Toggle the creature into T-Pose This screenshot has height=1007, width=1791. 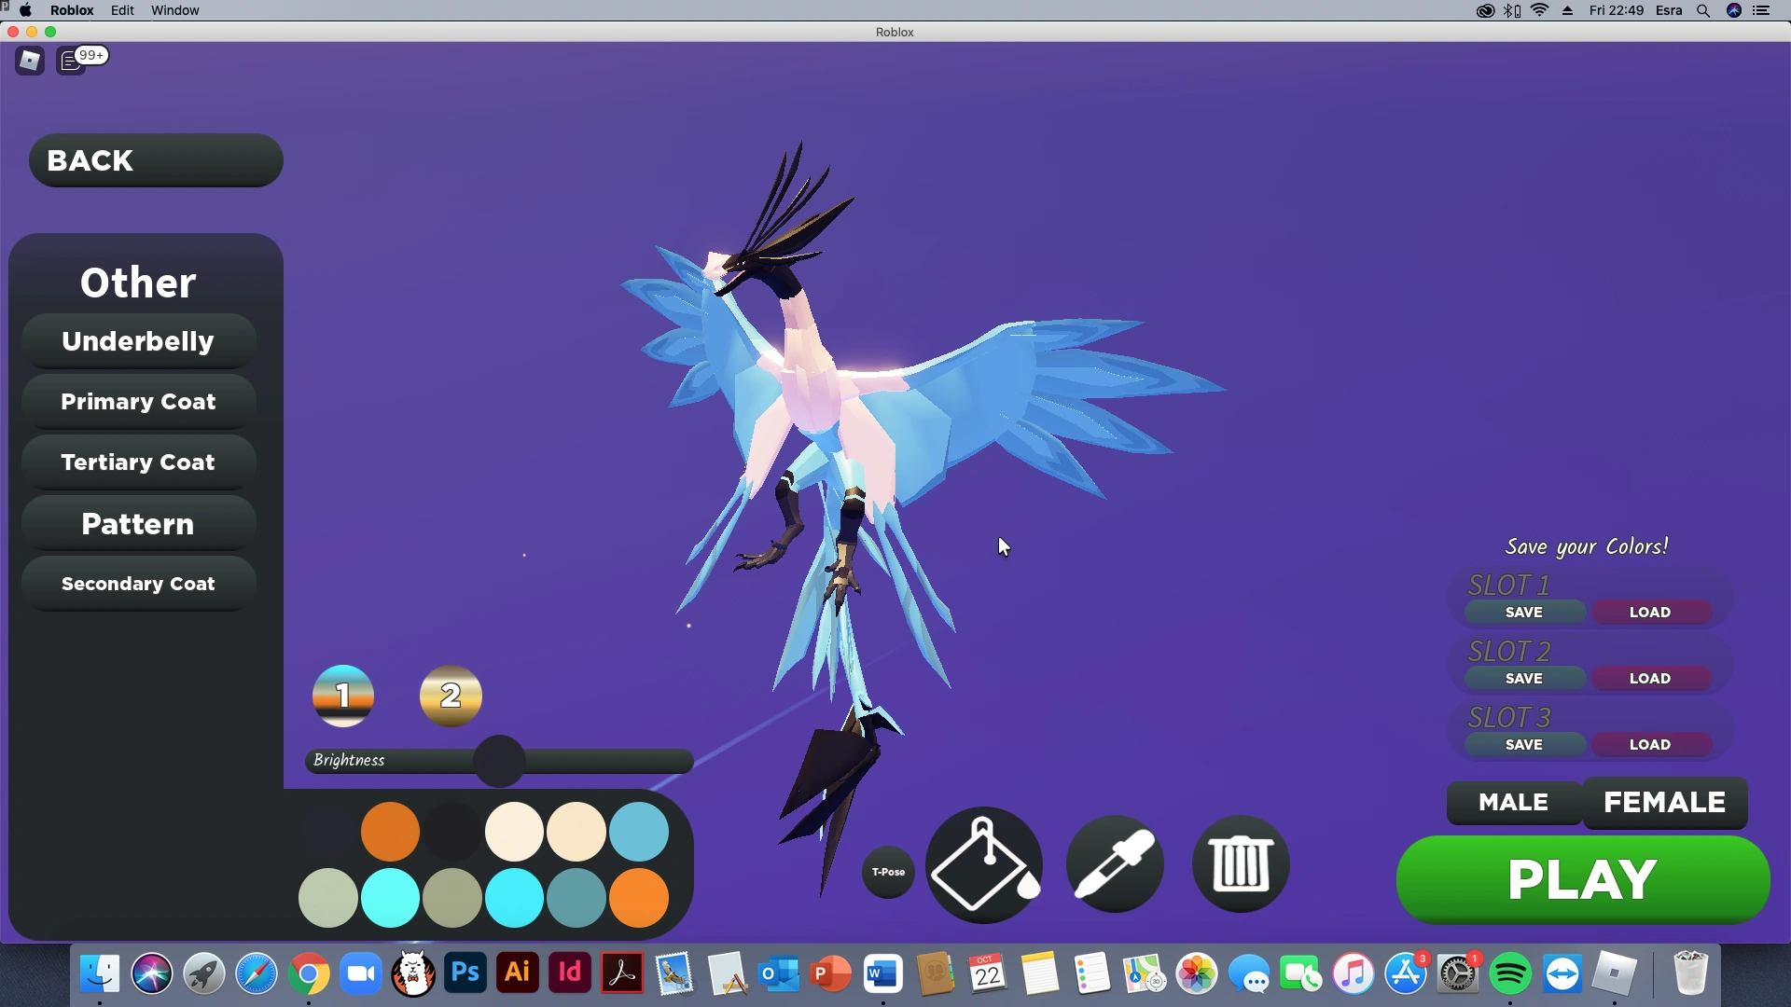tap(887, 873)
